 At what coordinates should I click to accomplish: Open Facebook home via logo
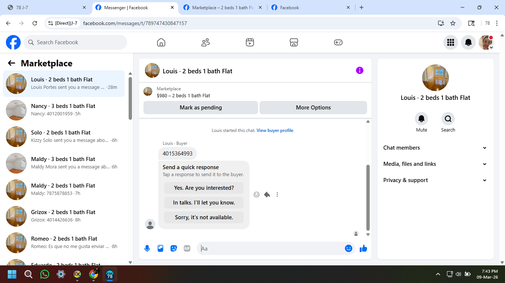(13, 42)
